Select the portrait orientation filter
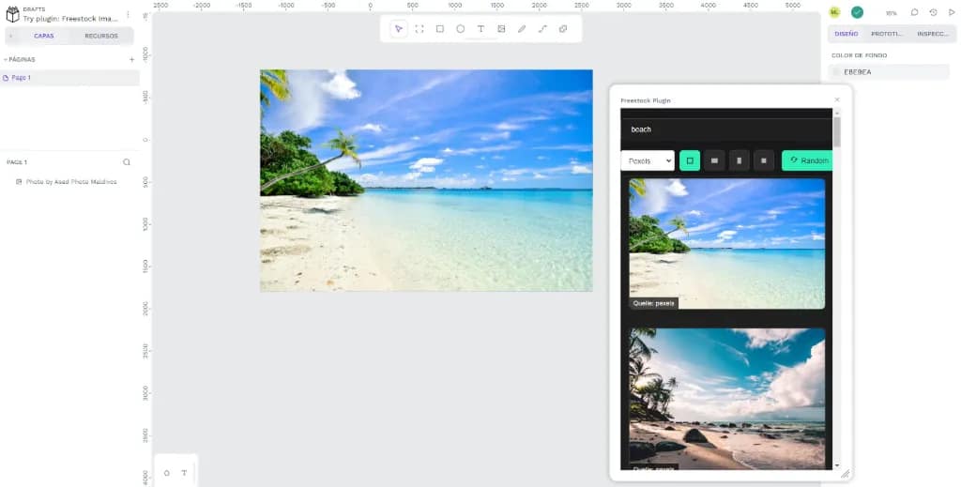This screenshot has width=961, height=487. click(x=740, y=160)
